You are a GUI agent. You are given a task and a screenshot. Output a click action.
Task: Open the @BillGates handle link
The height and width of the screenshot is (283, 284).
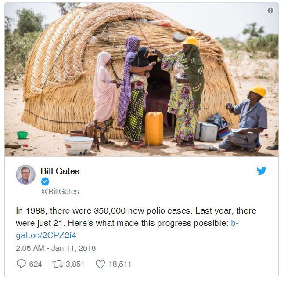click(x=60, y=192)
